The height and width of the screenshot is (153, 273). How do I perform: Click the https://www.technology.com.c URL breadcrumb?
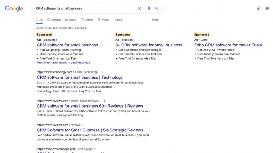pyautogui.click(x=67, y=72)
